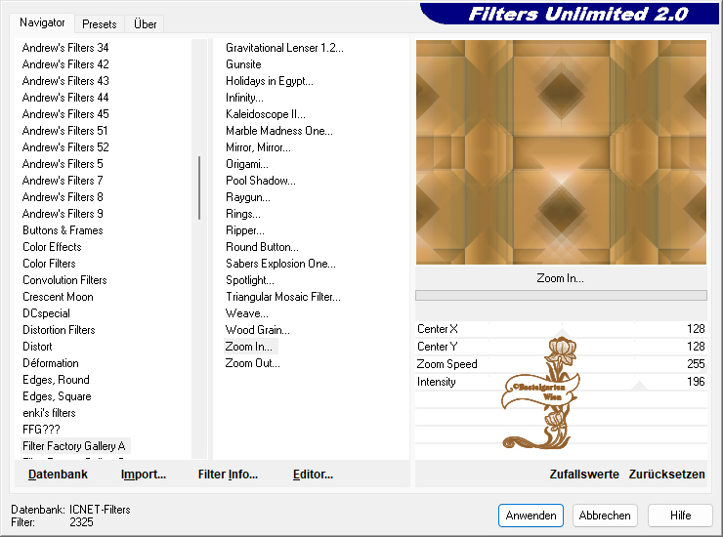Open the Presets tab
723x537 pixels.
[x=99, y=24]
